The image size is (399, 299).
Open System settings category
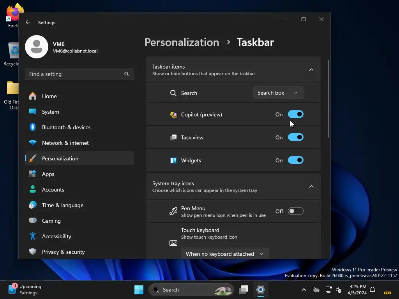tap(79, 112)
